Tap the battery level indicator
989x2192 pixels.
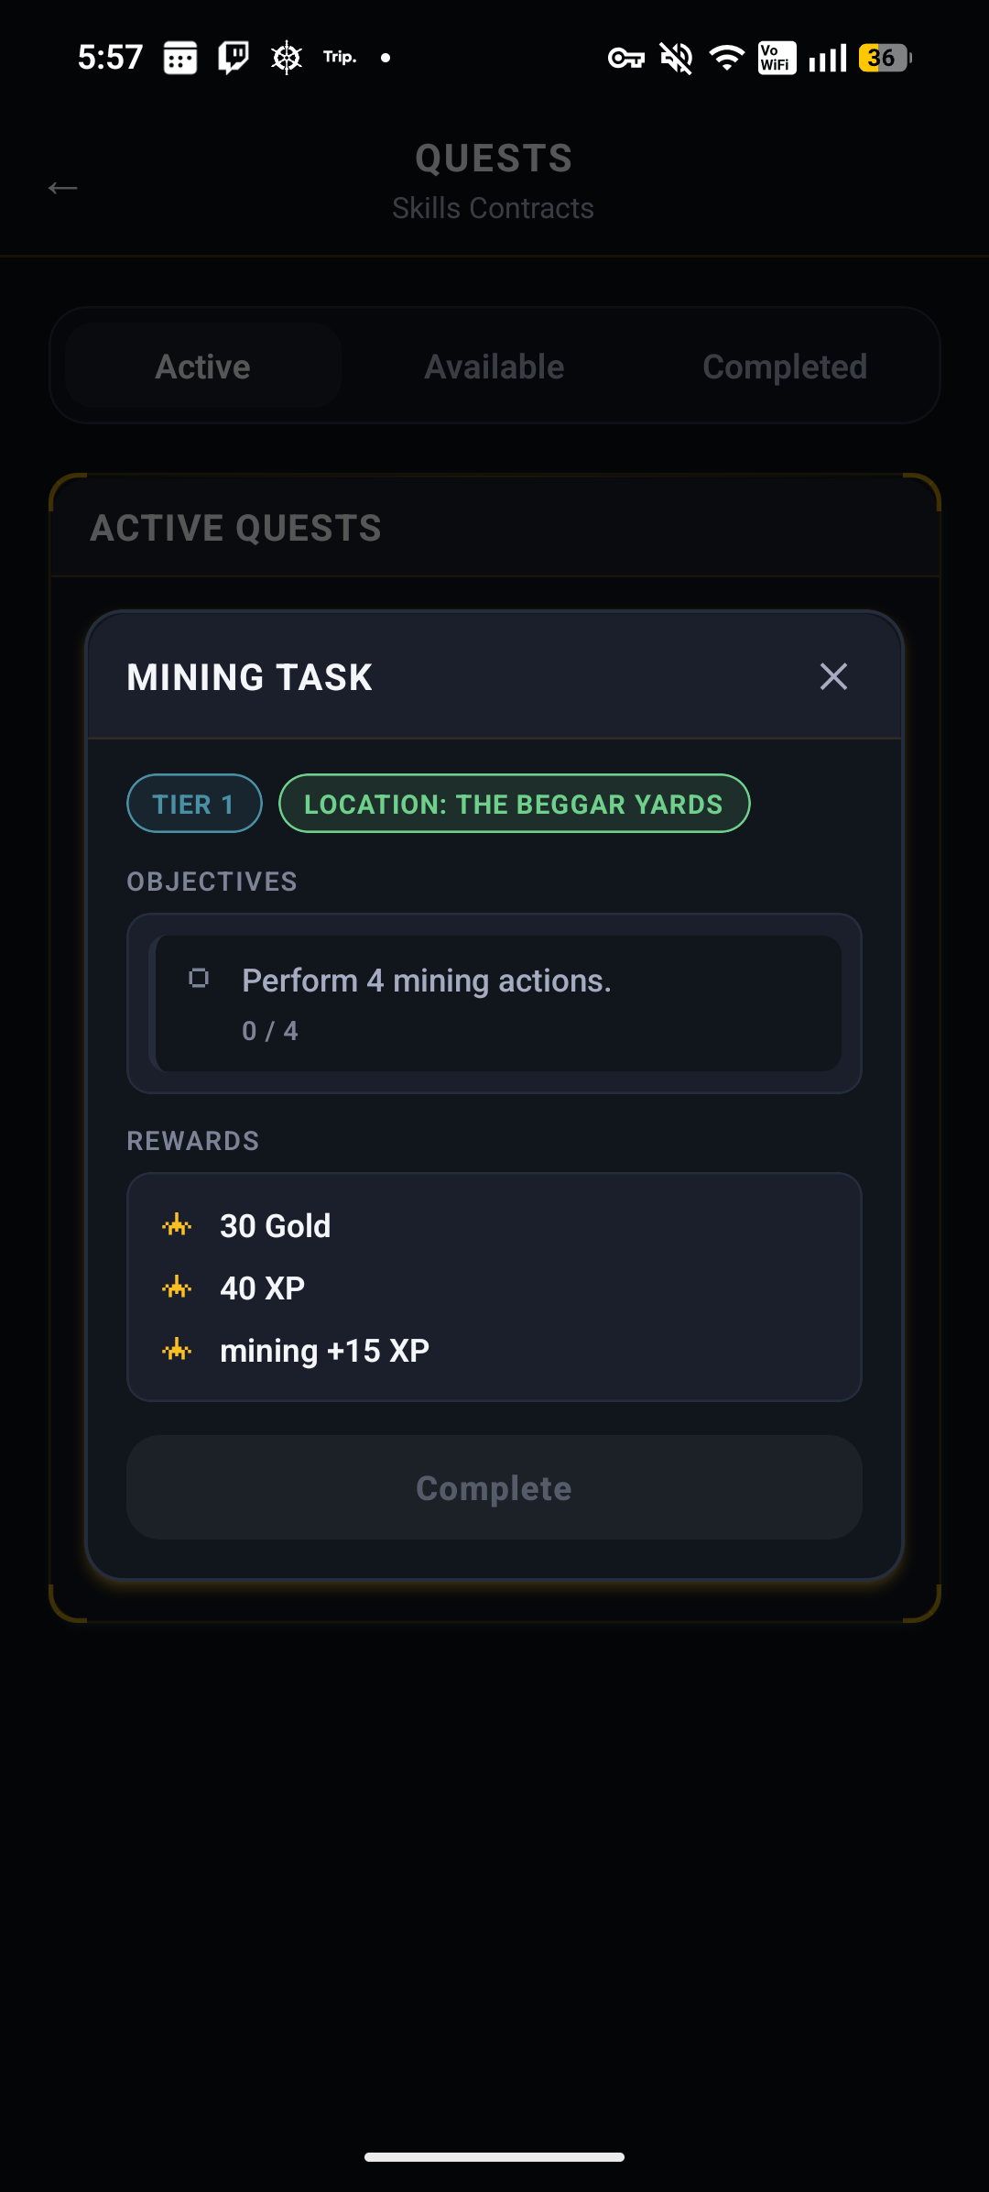885,58
